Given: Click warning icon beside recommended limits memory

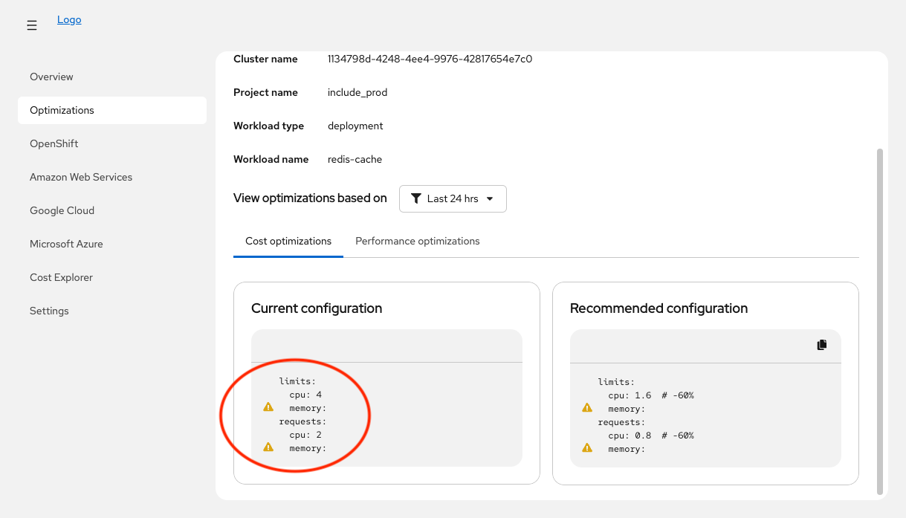Looking at the screenshot, I should tap(587, 408).
